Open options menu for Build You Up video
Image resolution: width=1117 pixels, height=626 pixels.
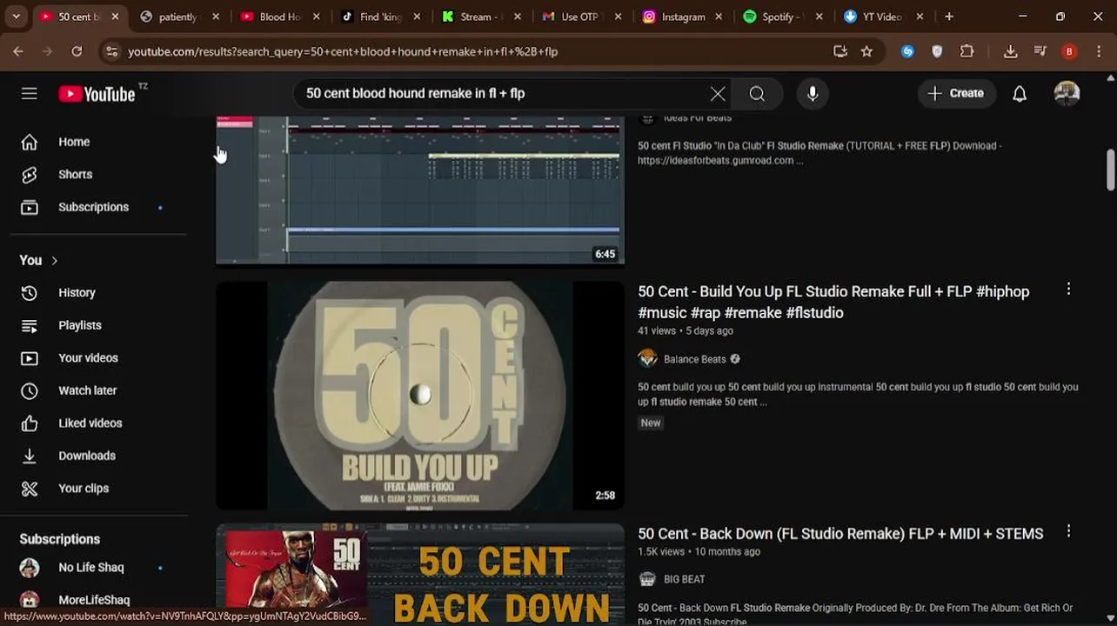tap(1068, 289)
